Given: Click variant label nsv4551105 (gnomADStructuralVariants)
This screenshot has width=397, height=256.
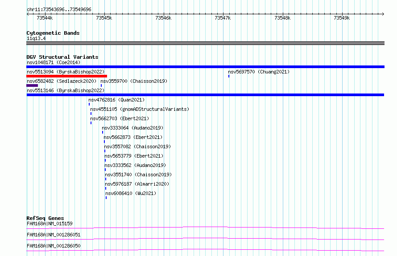Looking at the screenshot, I should coord(140,109).
